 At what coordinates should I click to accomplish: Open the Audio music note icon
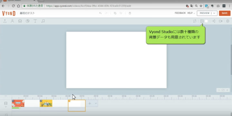pyautogui.click(x=43, y=21)
